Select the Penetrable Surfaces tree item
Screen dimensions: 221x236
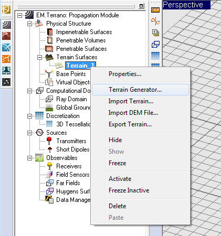pyautogui.click(x=81, y=49)
